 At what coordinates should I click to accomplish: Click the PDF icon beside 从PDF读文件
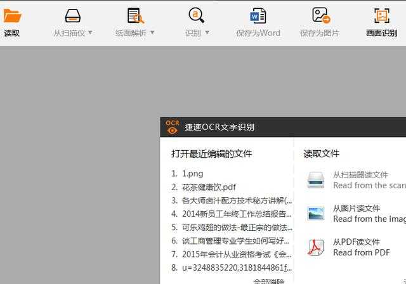[316, 247]
